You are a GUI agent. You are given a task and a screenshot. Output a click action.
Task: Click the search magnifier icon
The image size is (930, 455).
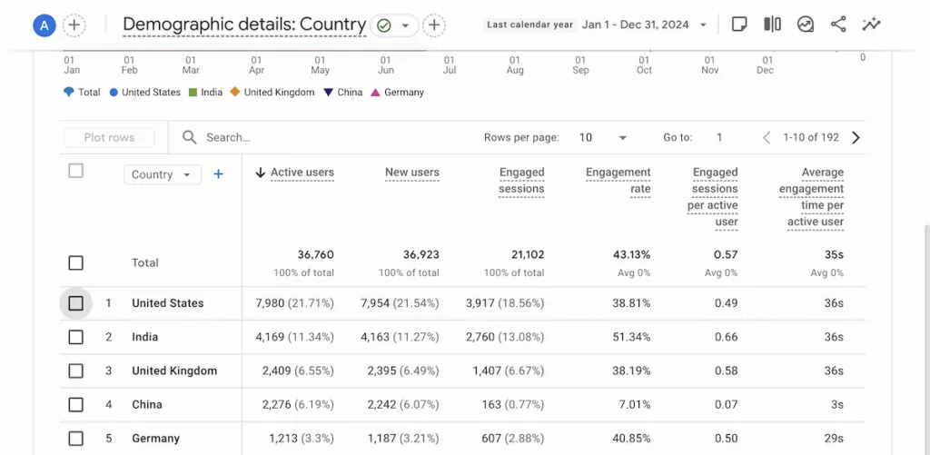point(189,138)
